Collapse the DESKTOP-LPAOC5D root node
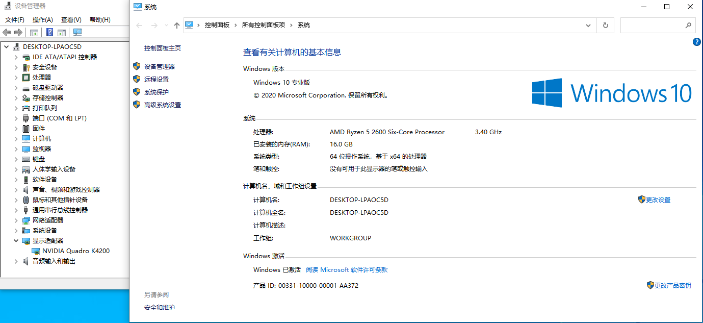The image size is (703, 323). click(6, 46)
